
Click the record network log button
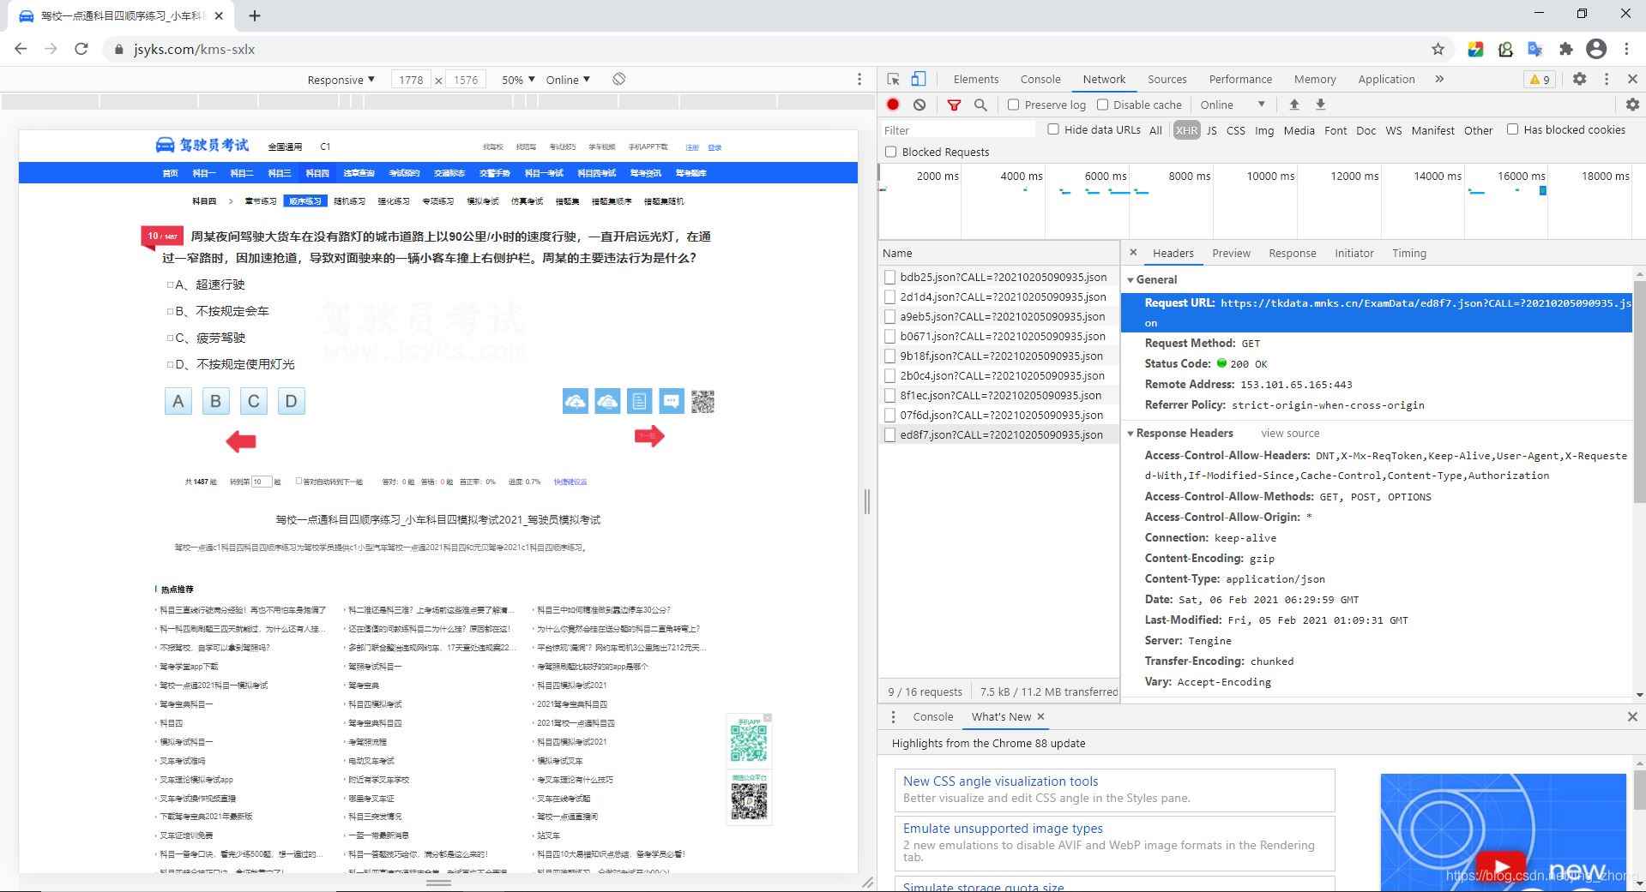[x=893, y=105]
